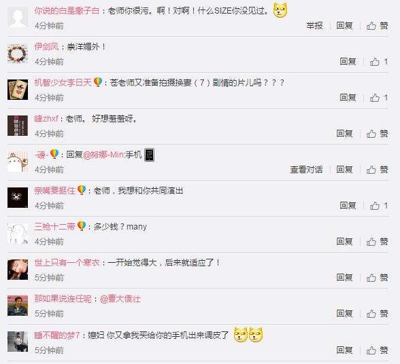Open 机智少女李日天's profile avatar

(x=18, y=90)
